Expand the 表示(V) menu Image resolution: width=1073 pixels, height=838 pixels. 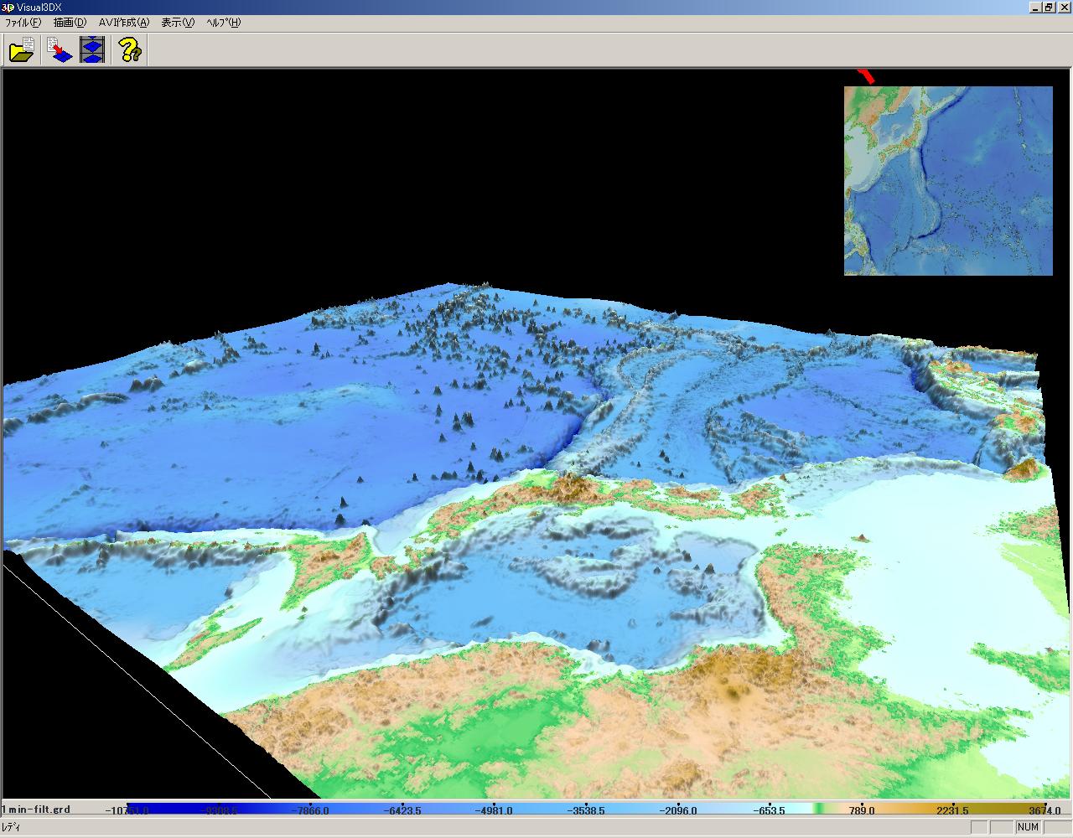click(x=177, y=23)
